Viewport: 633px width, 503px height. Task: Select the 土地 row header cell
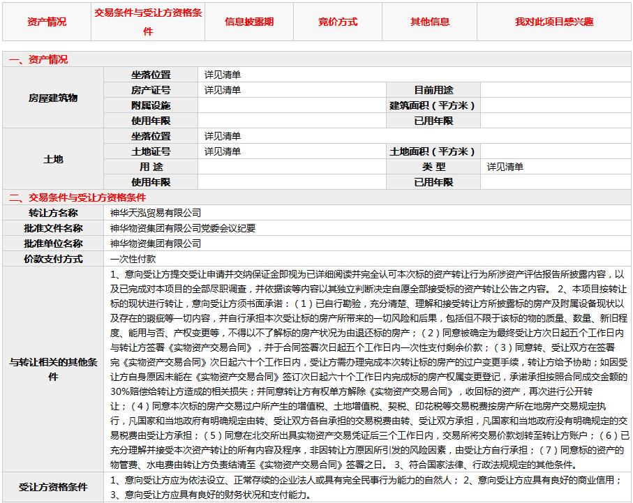tap(53, 159)
